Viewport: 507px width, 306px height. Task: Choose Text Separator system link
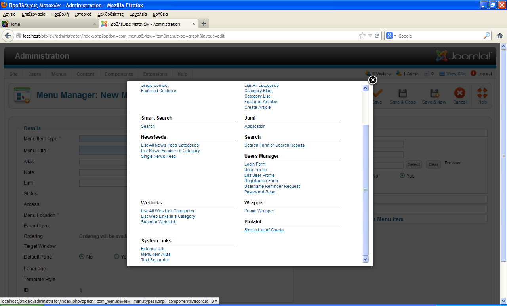click(155, 260)
